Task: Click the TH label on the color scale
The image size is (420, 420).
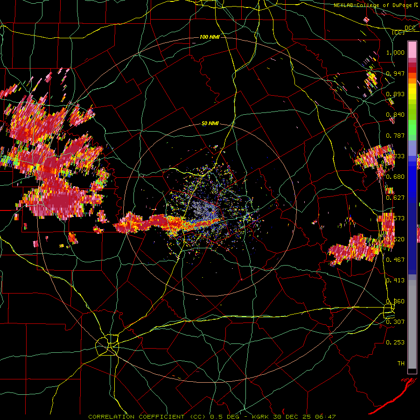Action: [x=401, y=364]
